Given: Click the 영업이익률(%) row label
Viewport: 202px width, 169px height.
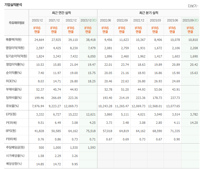Looking at the screenshot, I should [15, 64].
